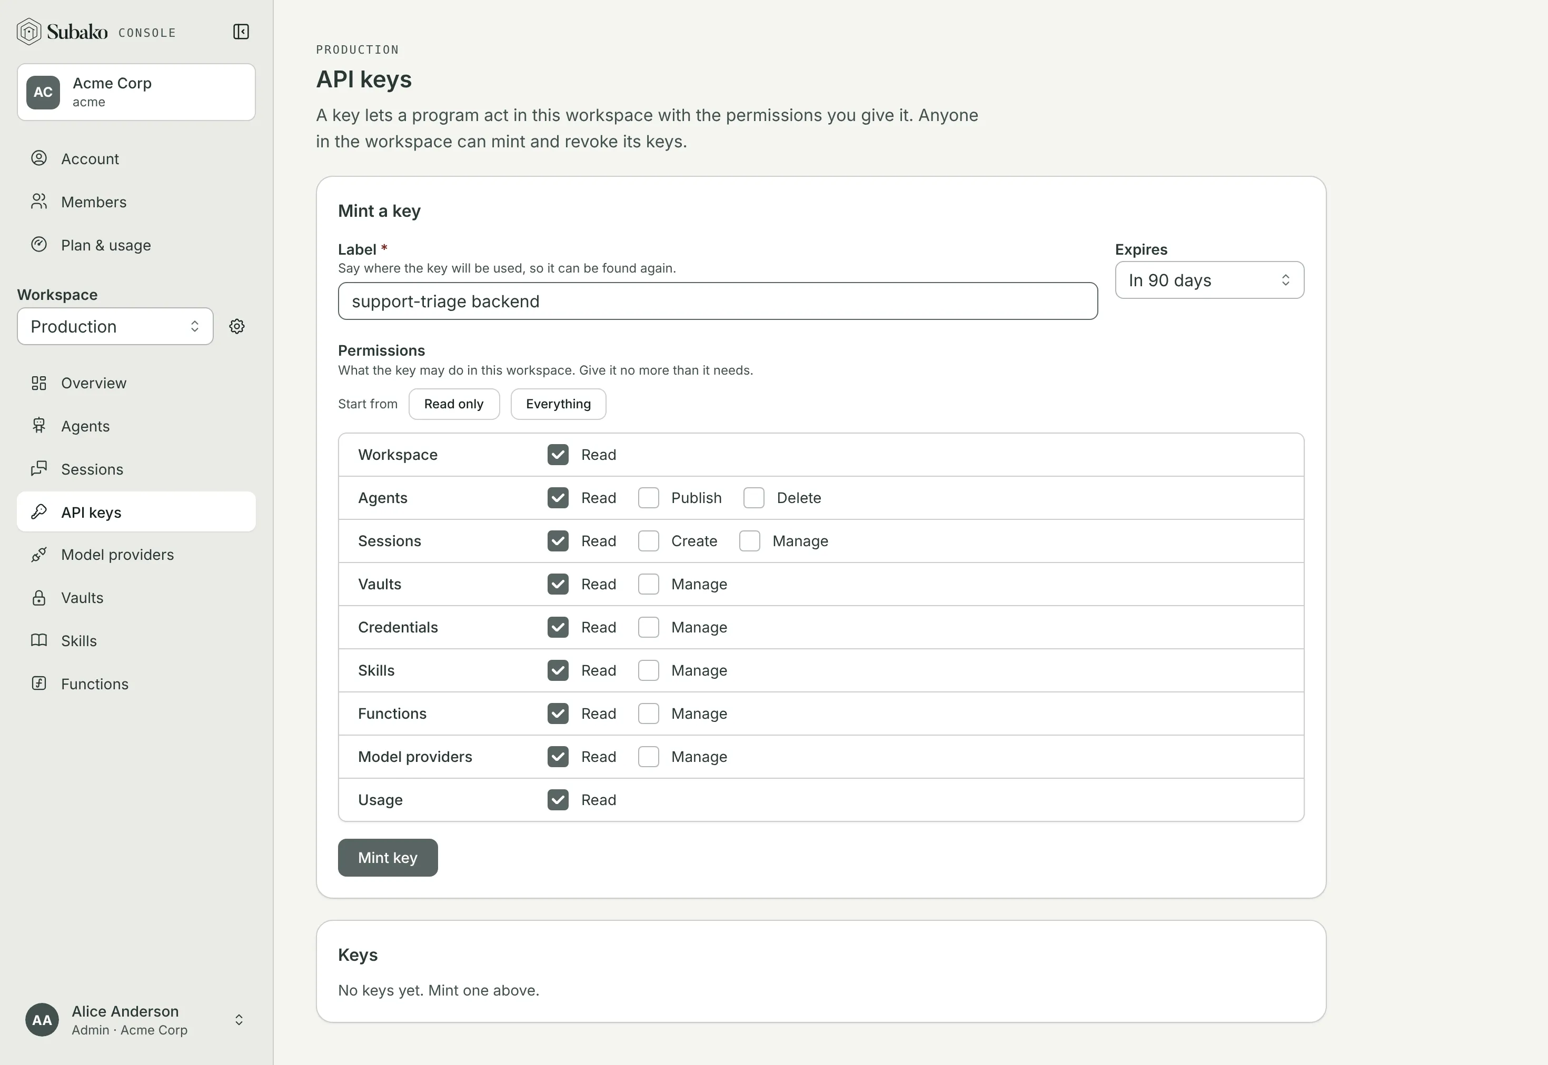Click the Plan & usage gauge icon
1548x1065 pixels.
coord(39,244)
